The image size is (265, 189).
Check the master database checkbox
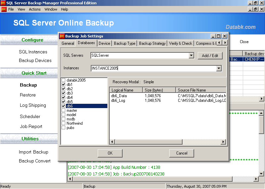coord(64,110)
